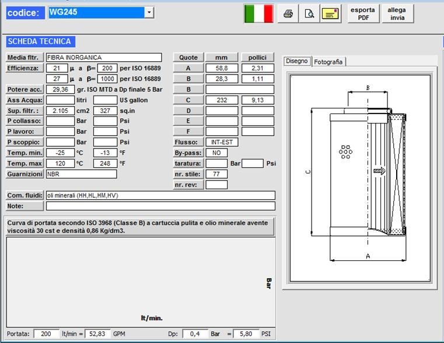Screen dimensions: 444x343
Task: Click the pollici column header
Action: point(257,58)
